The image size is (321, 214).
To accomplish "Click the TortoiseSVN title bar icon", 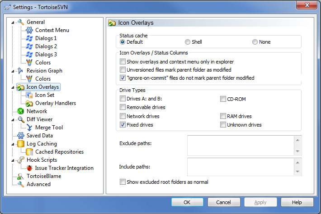I will click(7, 7).
